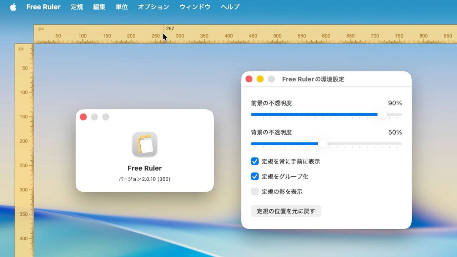Click the Free Ruler app icon in About window
The width and height of the screenshot is (457, 257).
[x=145, y=144]
